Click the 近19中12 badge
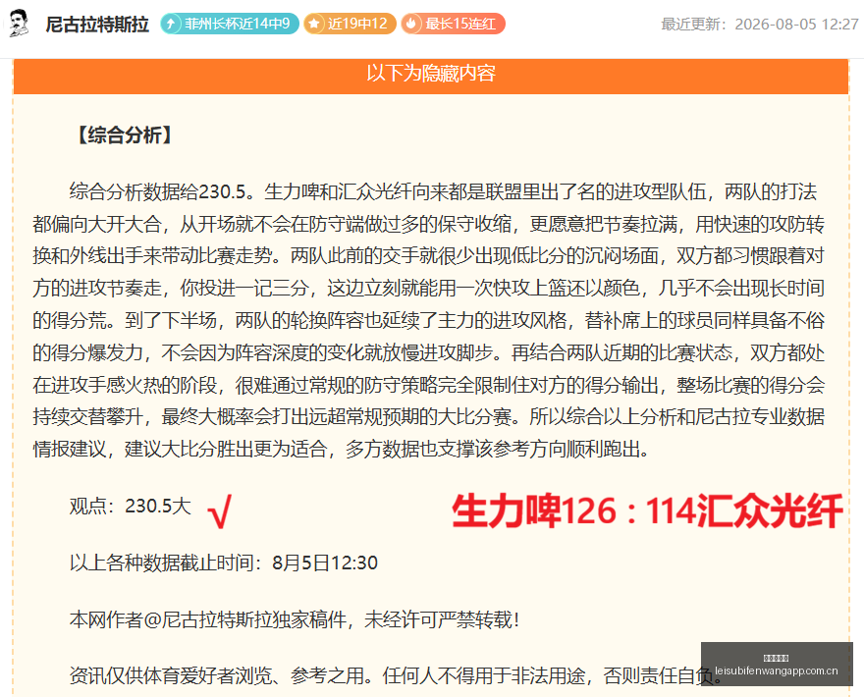The height and width of the screenshot is (697, 864). 350,24
